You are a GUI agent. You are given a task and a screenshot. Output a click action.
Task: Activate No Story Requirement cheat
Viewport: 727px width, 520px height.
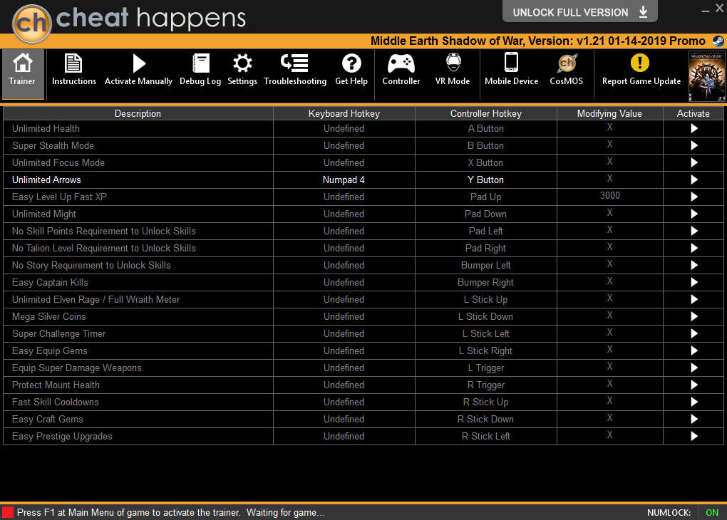(694, 265)
